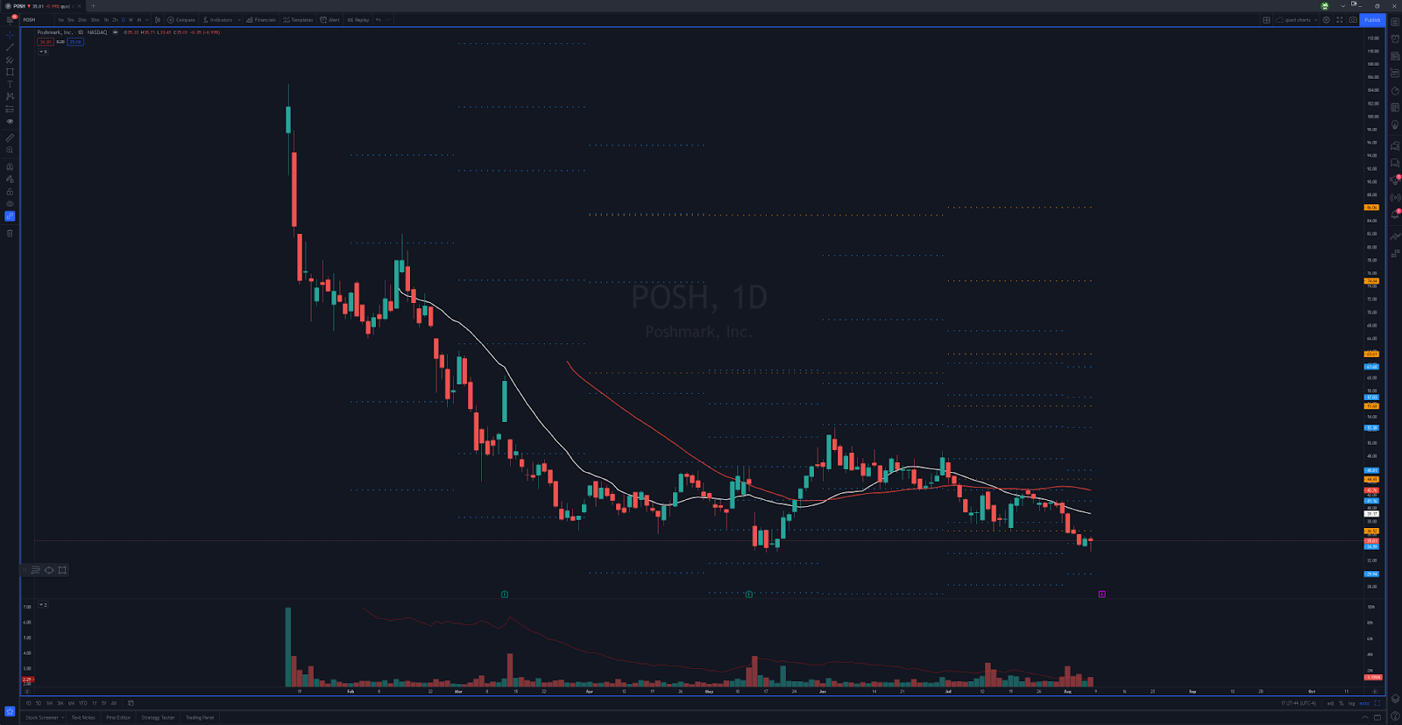Open the Templates button

(x=298, y=19)
